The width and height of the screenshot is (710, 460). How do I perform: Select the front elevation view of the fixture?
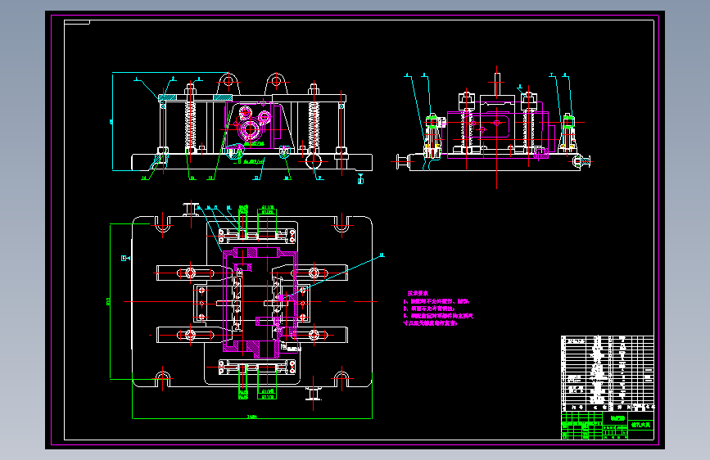(242, 124)
